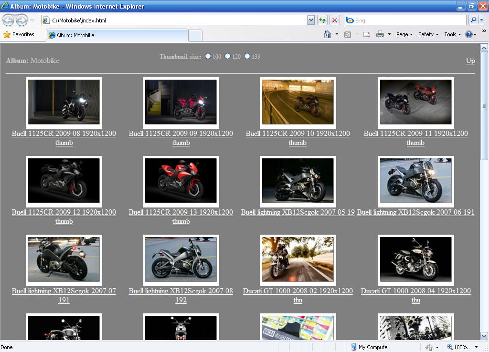Click the Read Mail icon
Image resolution: width=489 pixels, height=352 pixels.
[367, 34]
